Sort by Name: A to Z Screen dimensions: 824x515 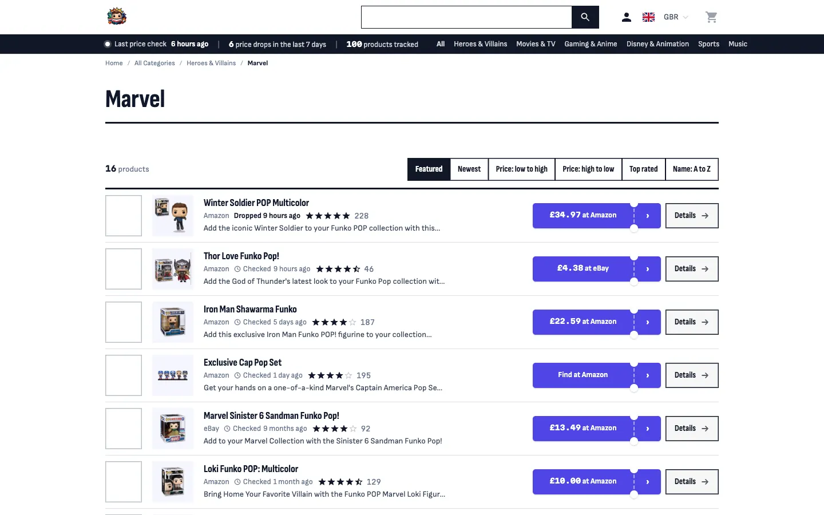tap(692, 169)
